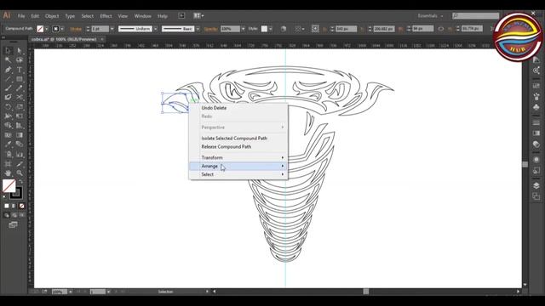Swap fill and stroke colors

(20, 181)
